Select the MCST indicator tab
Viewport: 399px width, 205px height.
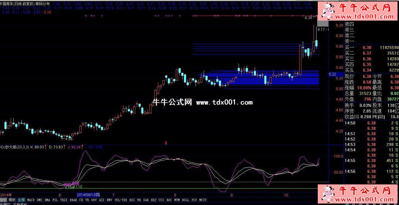pyautogui.click(x=203, y=200)
